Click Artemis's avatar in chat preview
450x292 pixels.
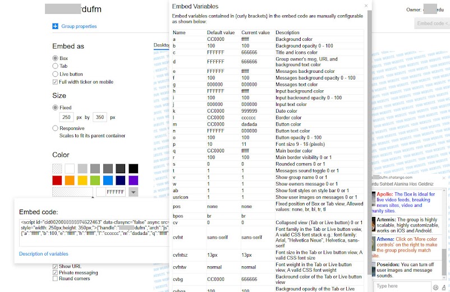point(374,224)
